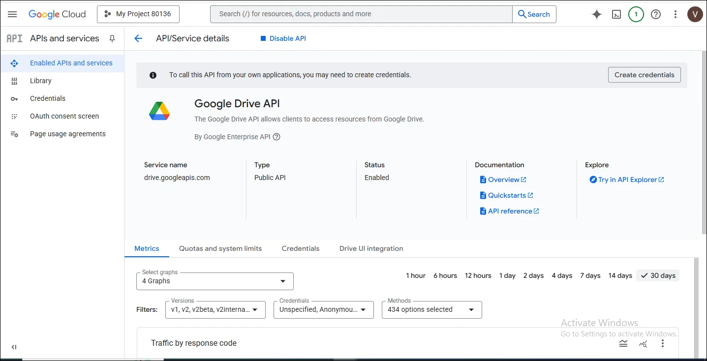The image size is (707, 361).
Task: Collapse the left sidebar panel
Action: [x=14, y=347]
